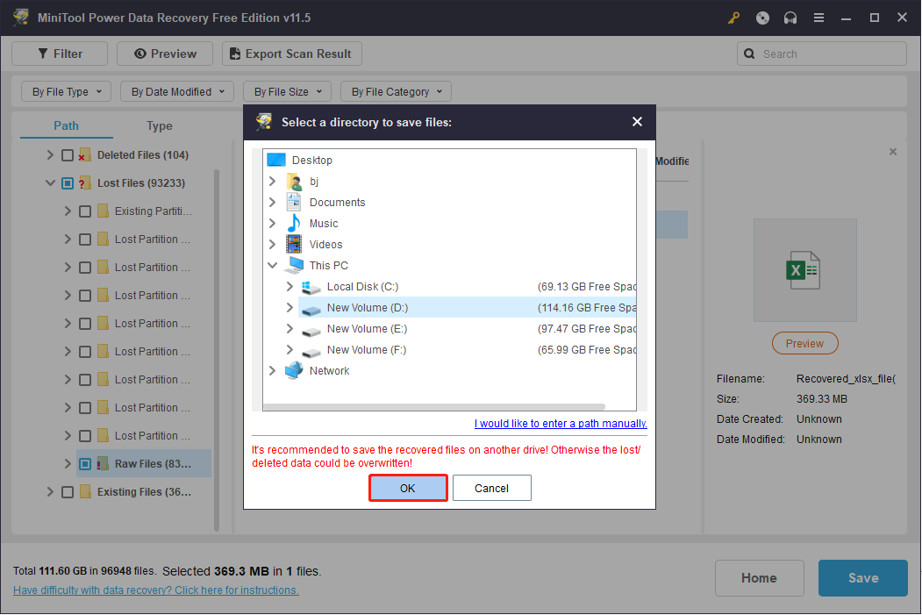Expand the Documents folder node

coord(272,203)
